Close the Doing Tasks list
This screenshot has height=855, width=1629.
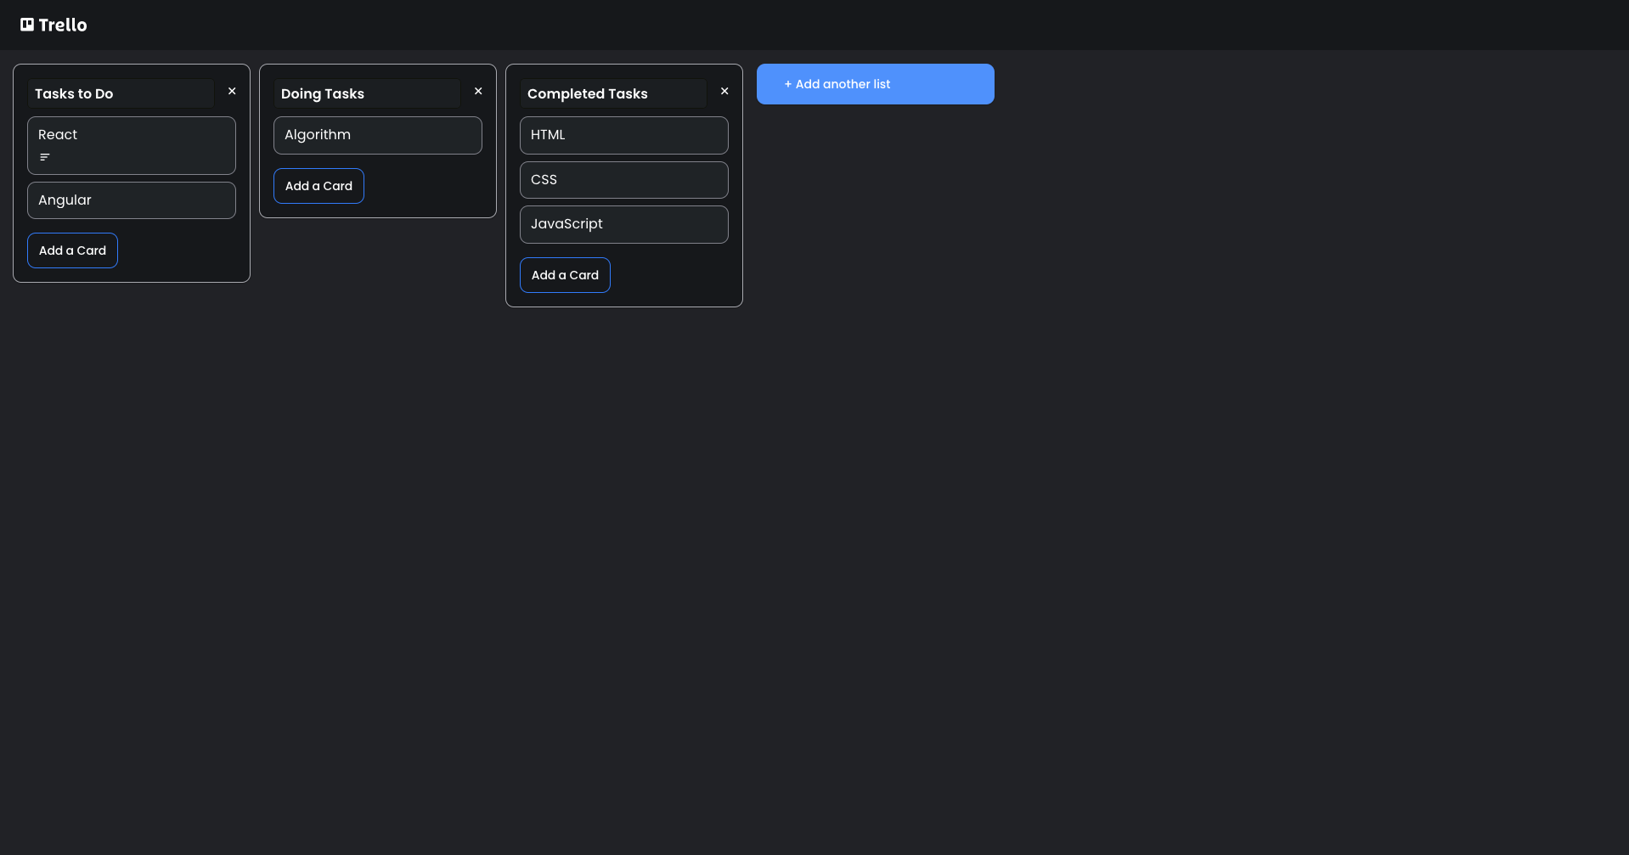pos(478,91)
